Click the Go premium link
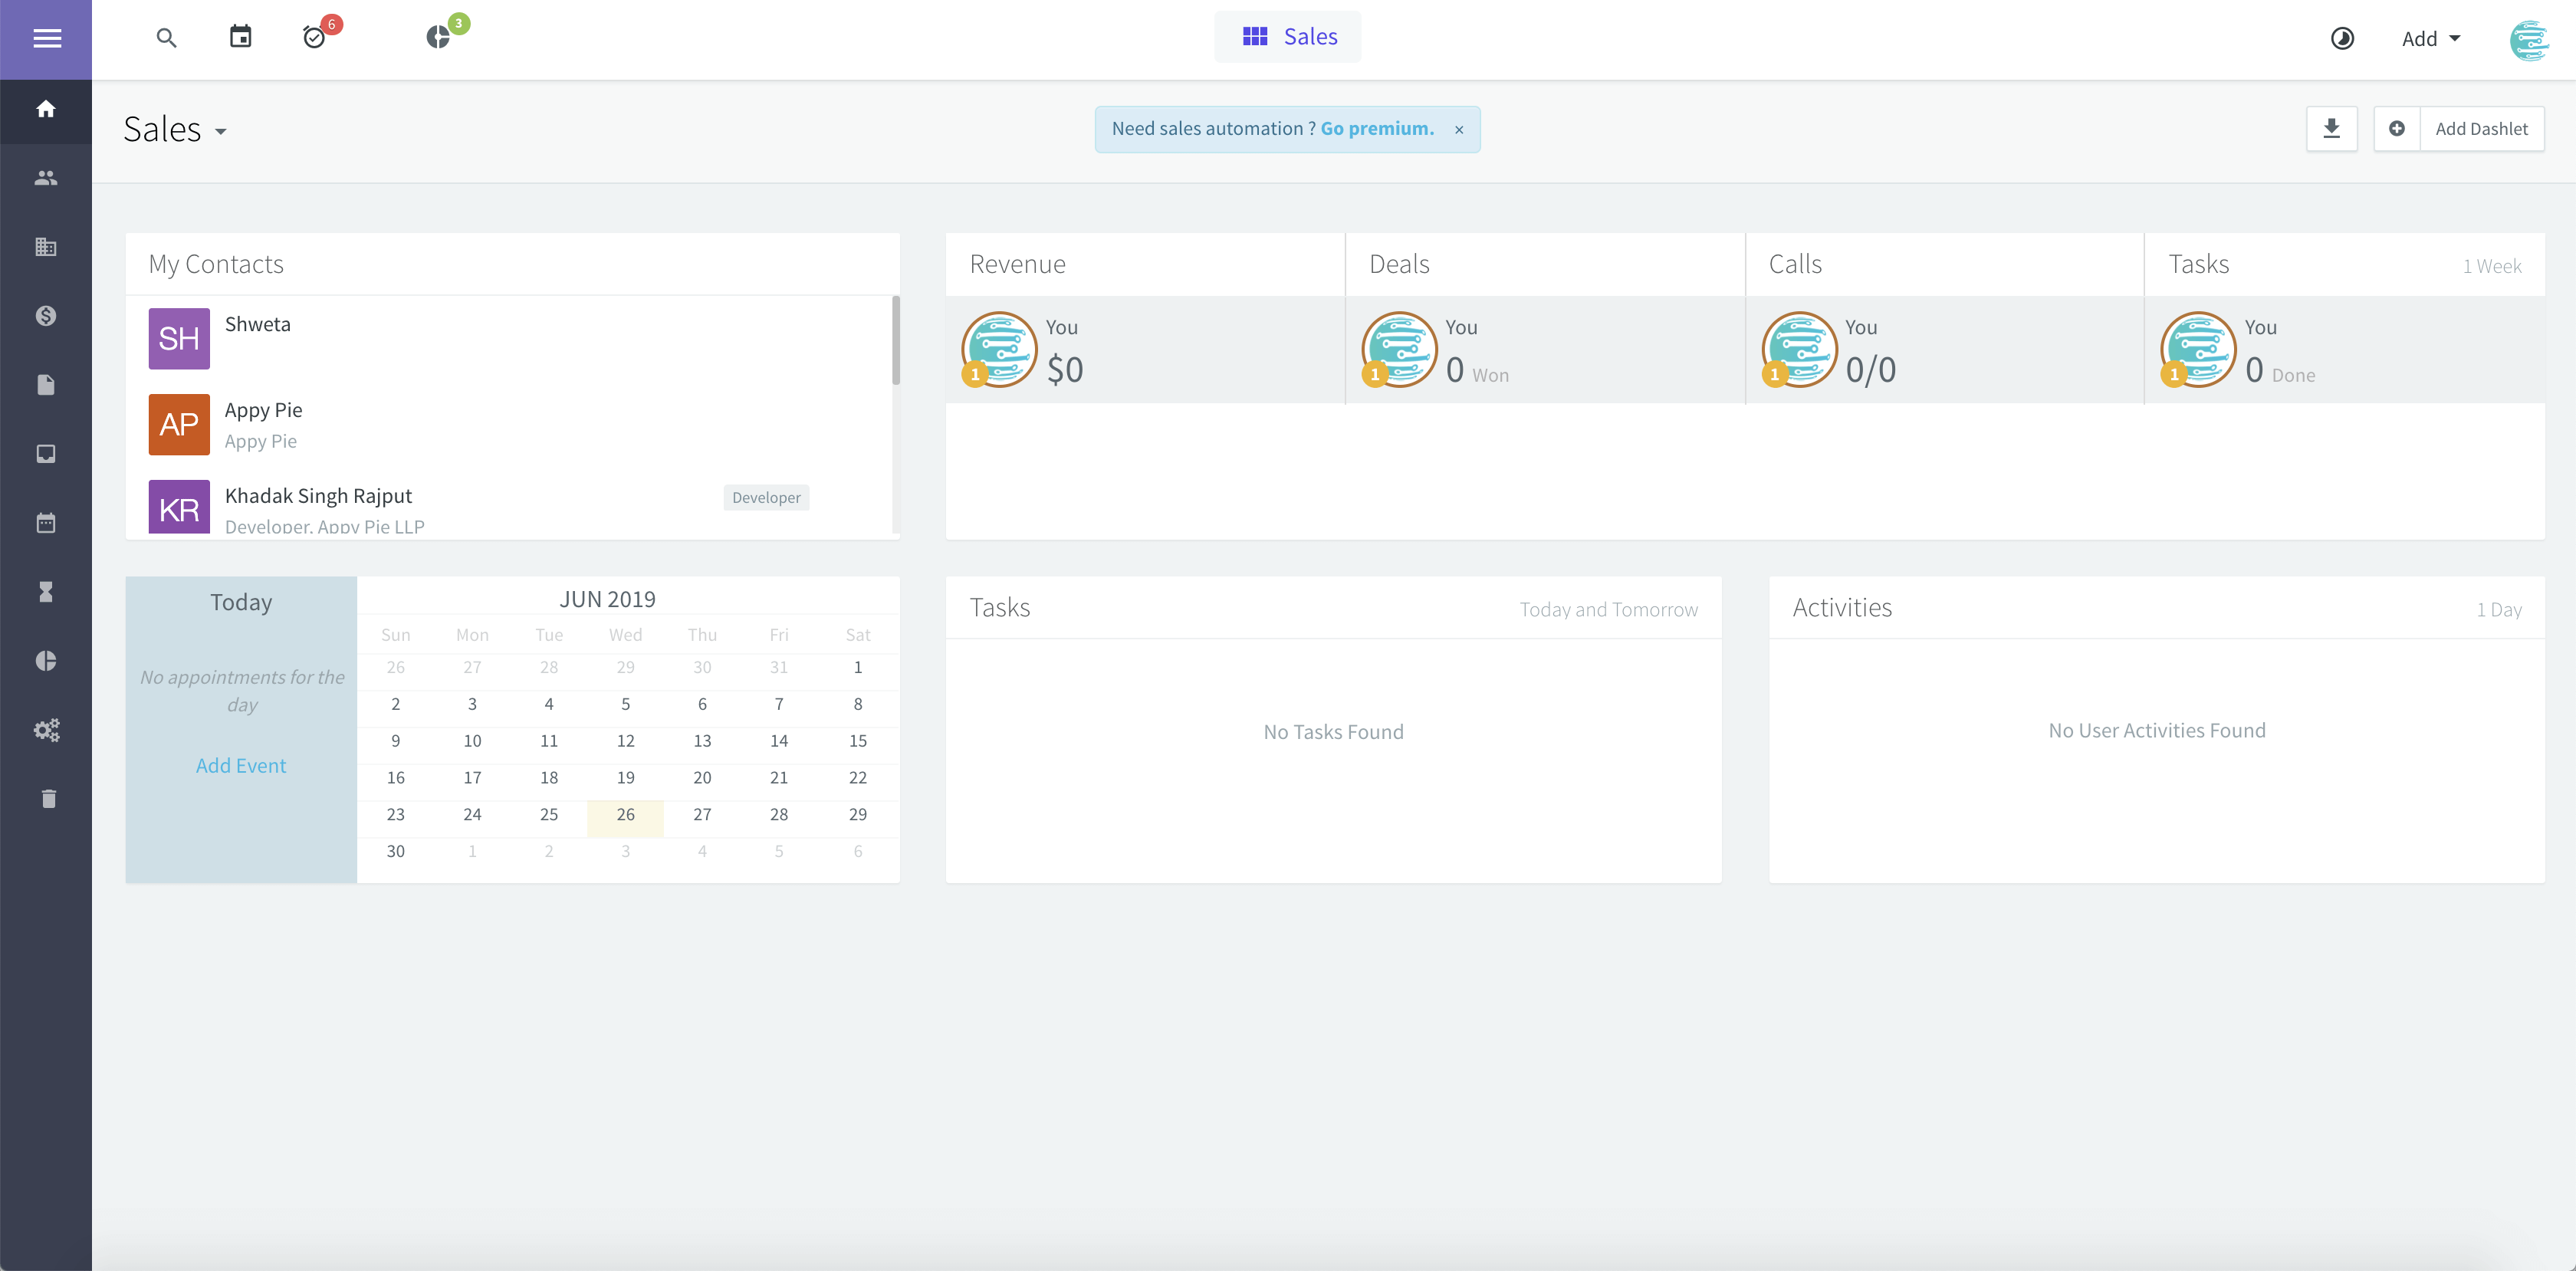 tap(1376, 128)
